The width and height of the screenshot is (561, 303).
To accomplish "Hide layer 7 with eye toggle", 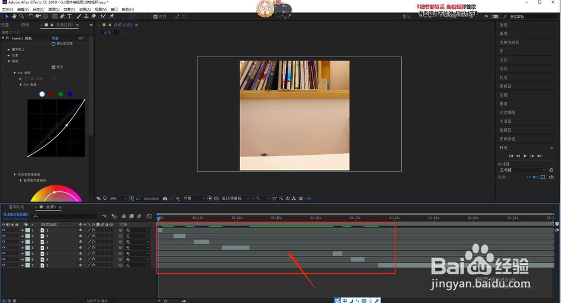I will coord(4,265).
